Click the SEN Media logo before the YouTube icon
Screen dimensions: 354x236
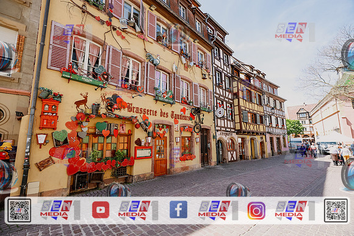(x=60, y=210)
